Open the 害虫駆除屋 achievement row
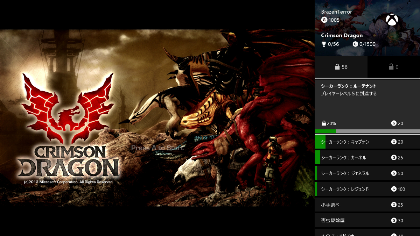 (x=367, y=220)
